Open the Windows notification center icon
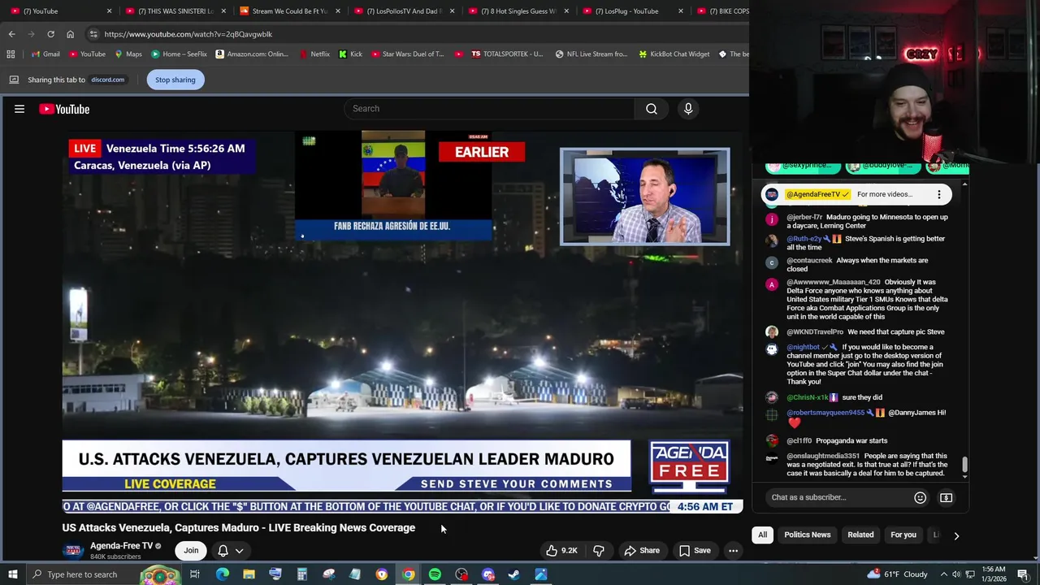Image resolution: width=1040 pixels, height=585 pixels. (x=1023, y=574)
